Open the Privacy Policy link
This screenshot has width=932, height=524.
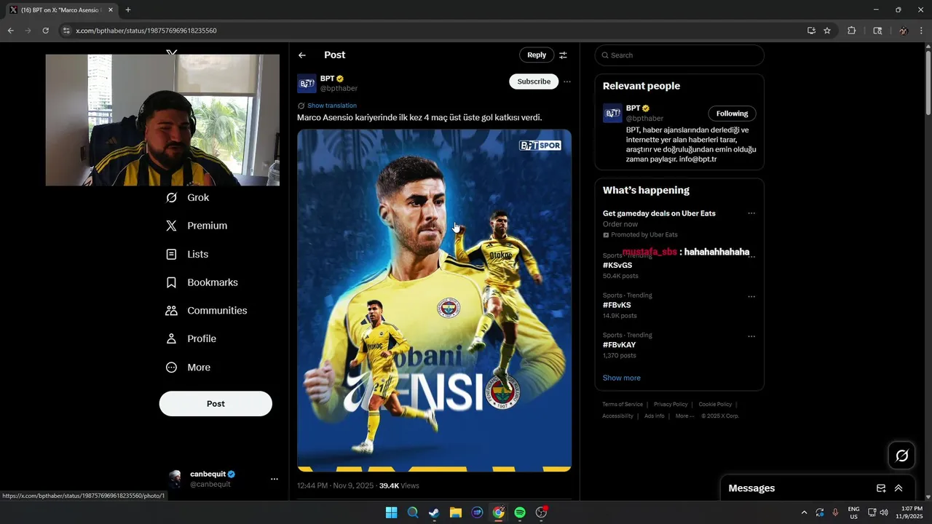pos(671,405)
